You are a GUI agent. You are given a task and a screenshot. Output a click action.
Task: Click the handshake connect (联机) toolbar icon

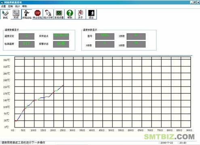click(x=5, y=14)
